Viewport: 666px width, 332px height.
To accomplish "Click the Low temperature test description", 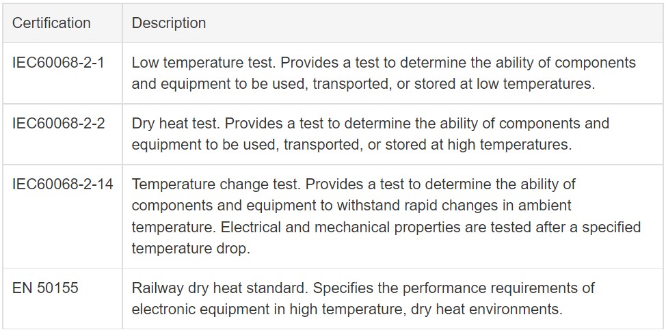I will (384, 73).
